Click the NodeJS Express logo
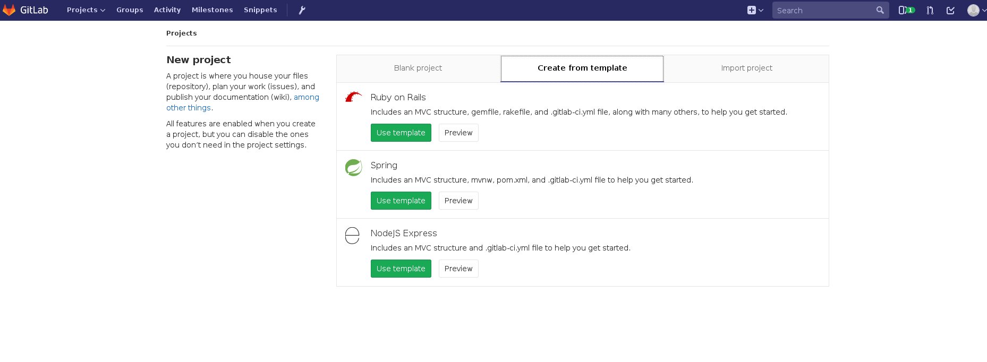Screen dimensions: 987x362 352,235
